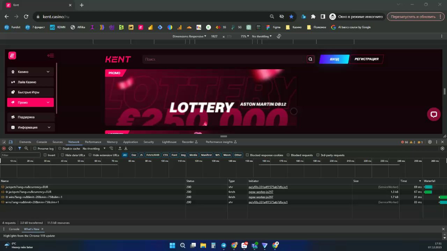Check Blocked response cookies

247,155
